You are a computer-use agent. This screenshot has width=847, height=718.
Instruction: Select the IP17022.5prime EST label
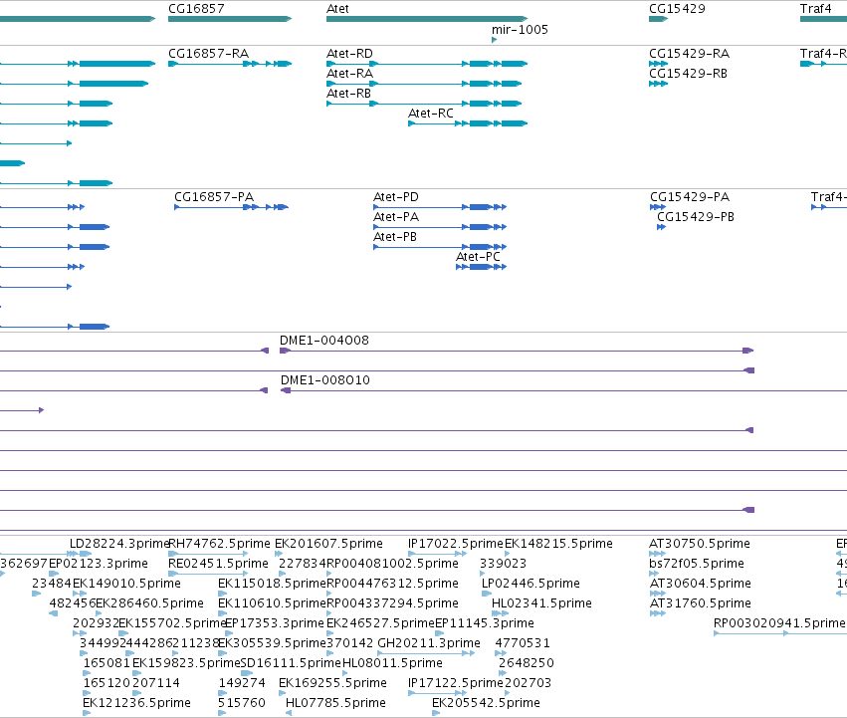(x=456, y=544)
